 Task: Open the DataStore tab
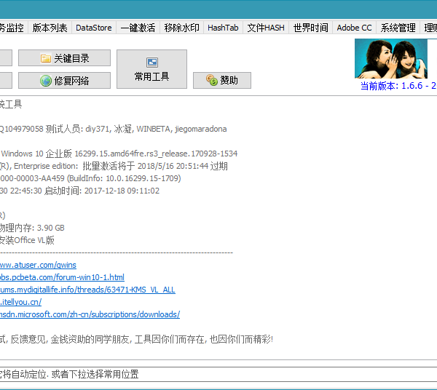click(x=94, y=28)
